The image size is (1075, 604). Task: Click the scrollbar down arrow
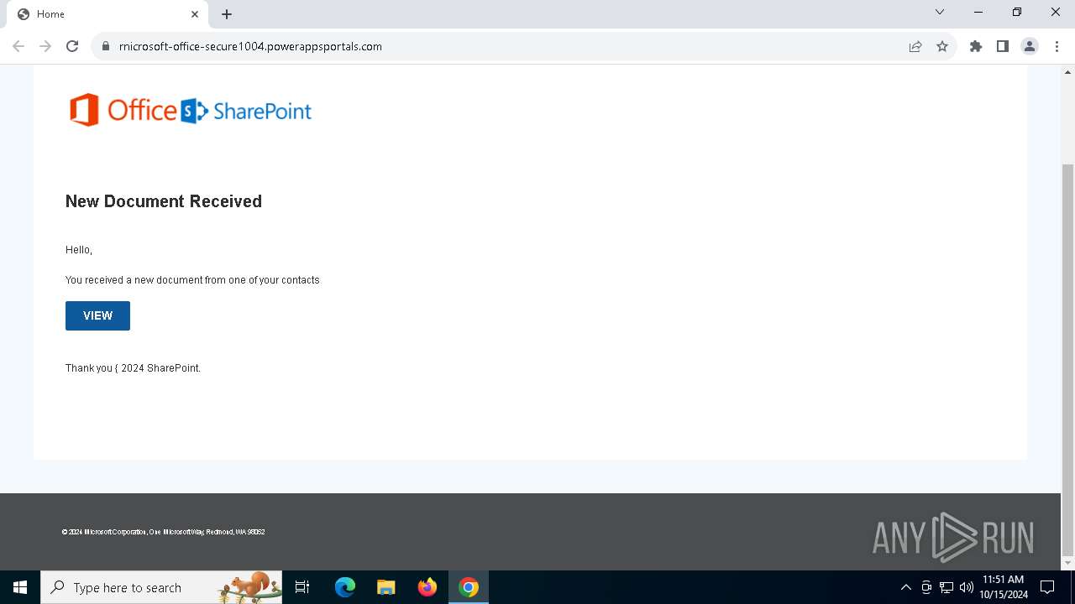point(1067,563)
